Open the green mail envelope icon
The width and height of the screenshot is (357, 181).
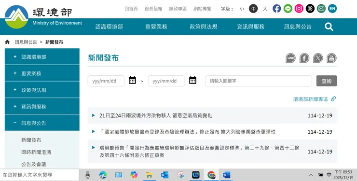tap(321, 9)
